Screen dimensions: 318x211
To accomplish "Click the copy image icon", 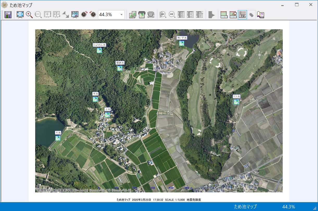I will click(x=133, y=15).
